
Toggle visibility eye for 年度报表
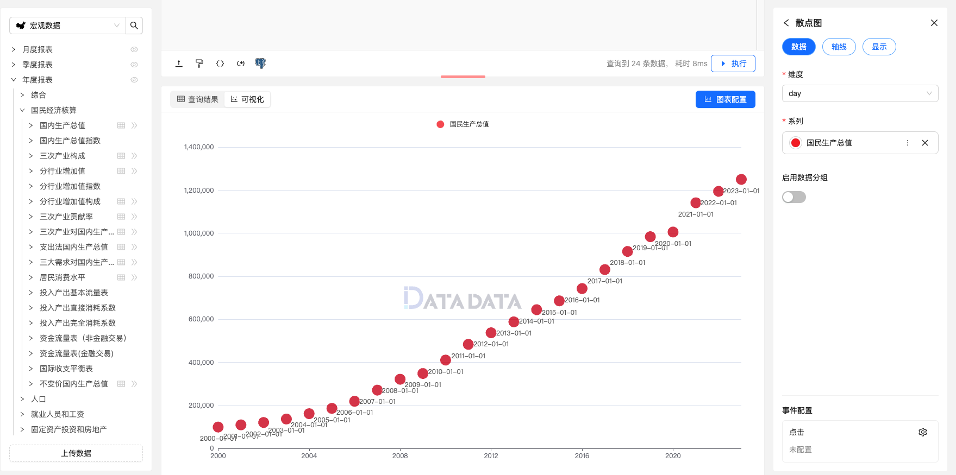coord(134,80)
